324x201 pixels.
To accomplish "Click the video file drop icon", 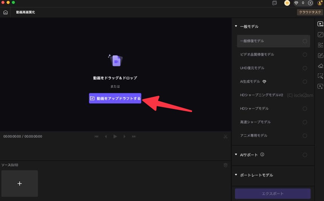I will (x=116, y=60).
